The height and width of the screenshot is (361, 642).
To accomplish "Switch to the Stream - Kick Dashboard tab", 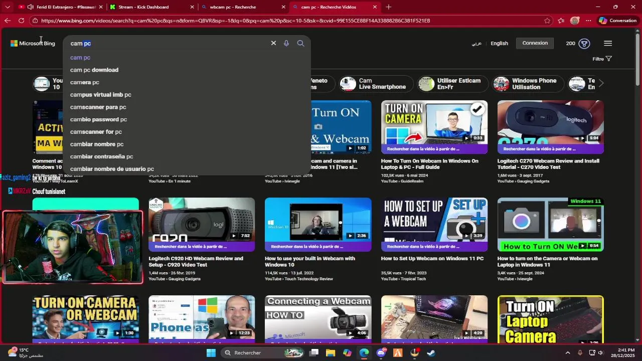I will coord(151,7).
